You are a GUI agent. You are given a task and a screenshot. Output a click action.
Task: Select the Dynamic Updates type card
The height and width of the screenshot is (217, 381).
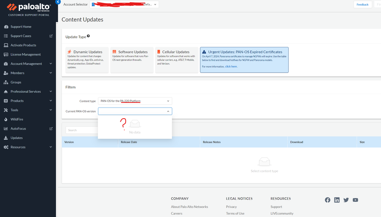pyautogui.click(x=87, y=60)
